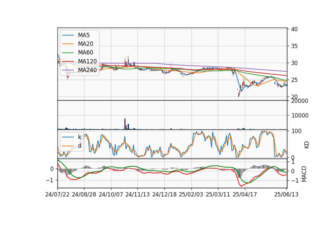Click the 100 KD axis label
Image resolution: width=319 pixels, height=229 pixels.
tap(296, 131)
